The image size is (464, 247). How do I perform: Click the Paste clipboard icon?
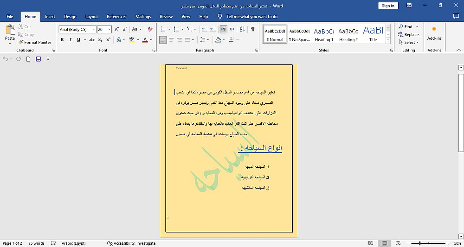pos(10,30)
